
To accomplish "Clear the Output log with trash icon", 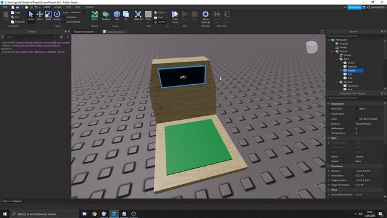I will 62,37.
